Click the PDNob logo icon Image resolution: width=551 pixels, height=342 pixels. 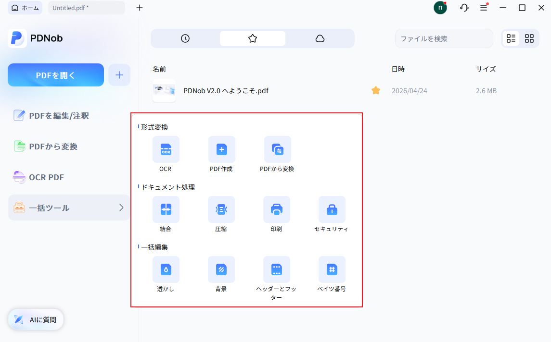(x=17, y=38)
